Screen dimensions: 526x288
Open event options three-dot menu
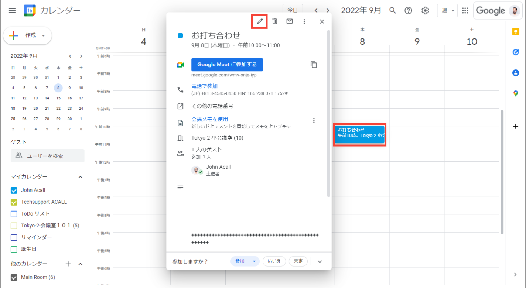pos(304,21)
